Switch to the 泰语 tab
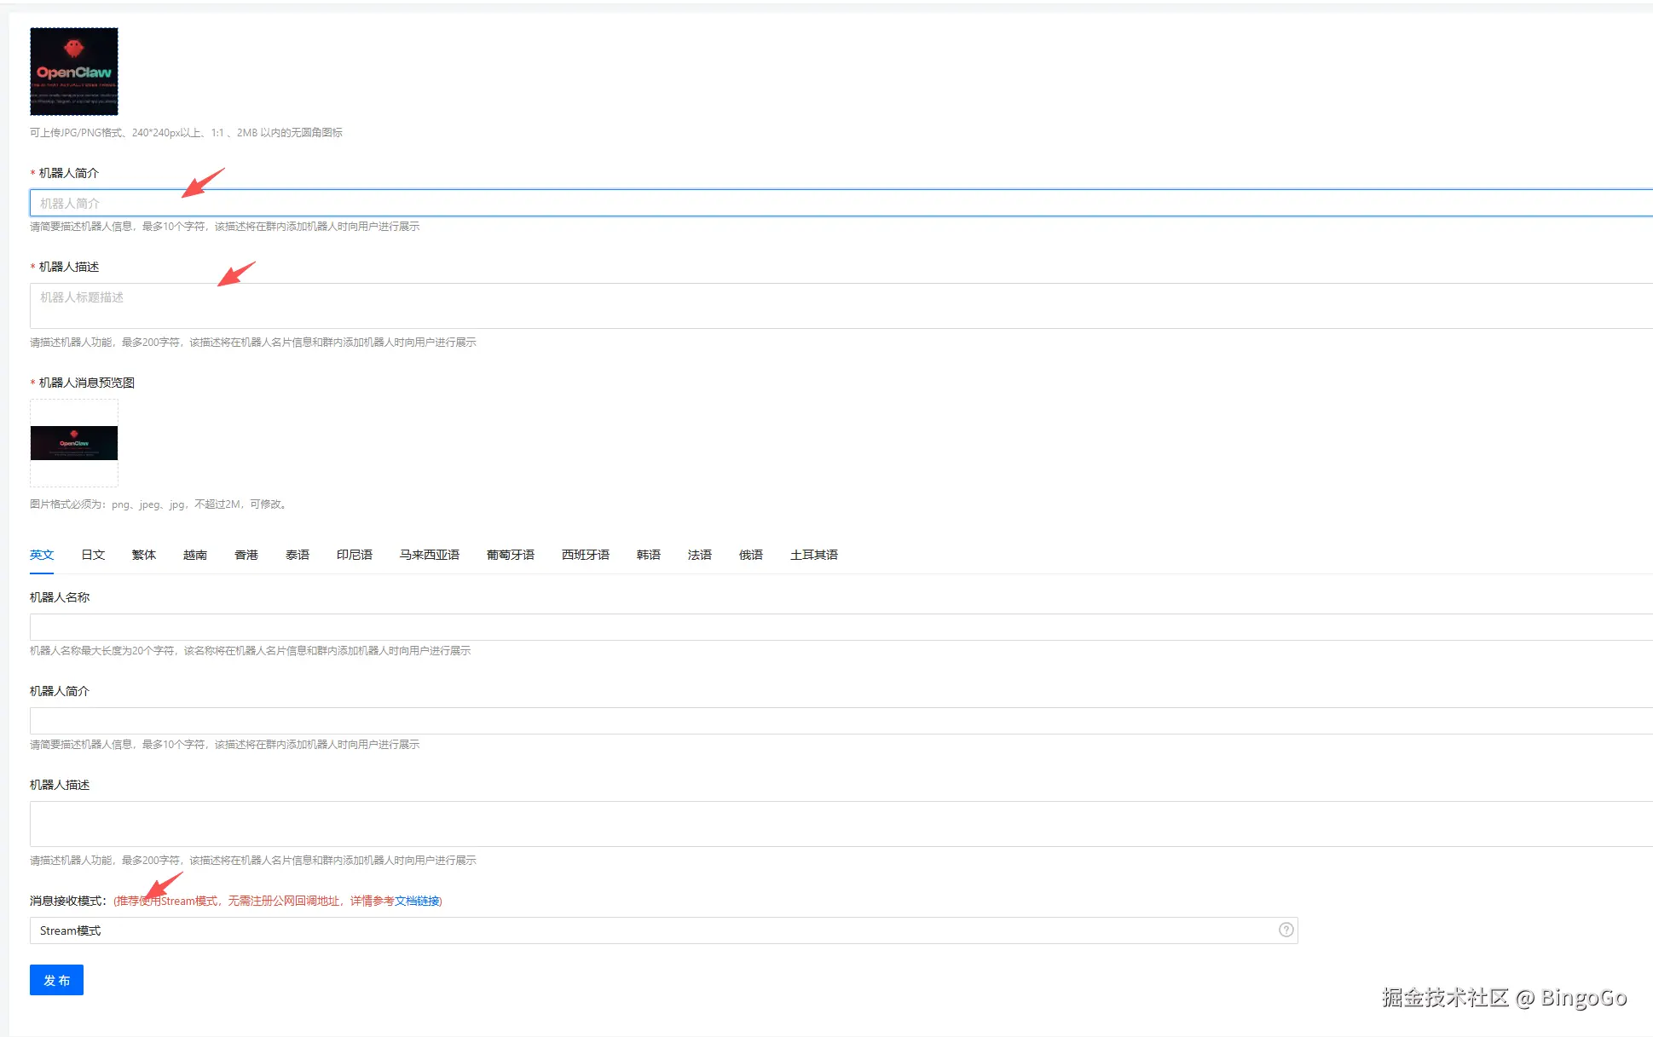 click(x=298, y=555)
